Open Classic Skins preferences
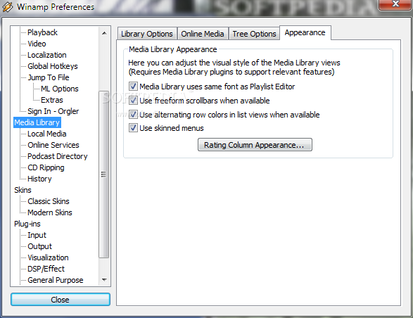 tap(49, 201)
